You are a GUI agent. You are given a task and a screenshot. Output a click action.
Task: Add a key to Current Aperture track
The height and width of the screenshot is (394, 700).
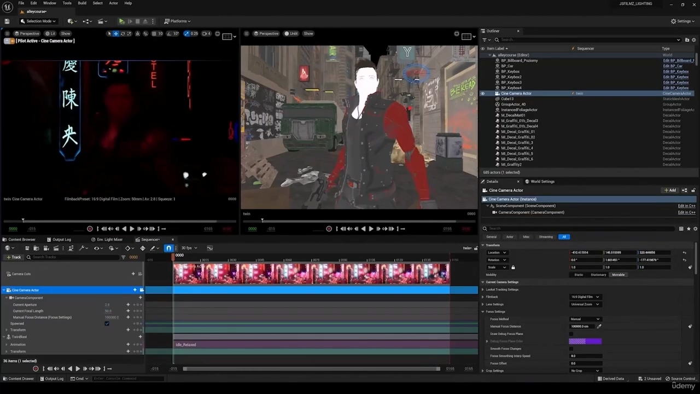tap(128, 305)
